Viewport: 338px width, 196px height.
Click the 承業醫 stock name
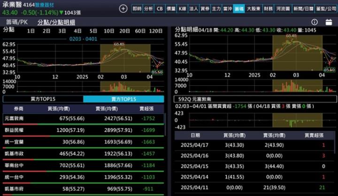12,5
